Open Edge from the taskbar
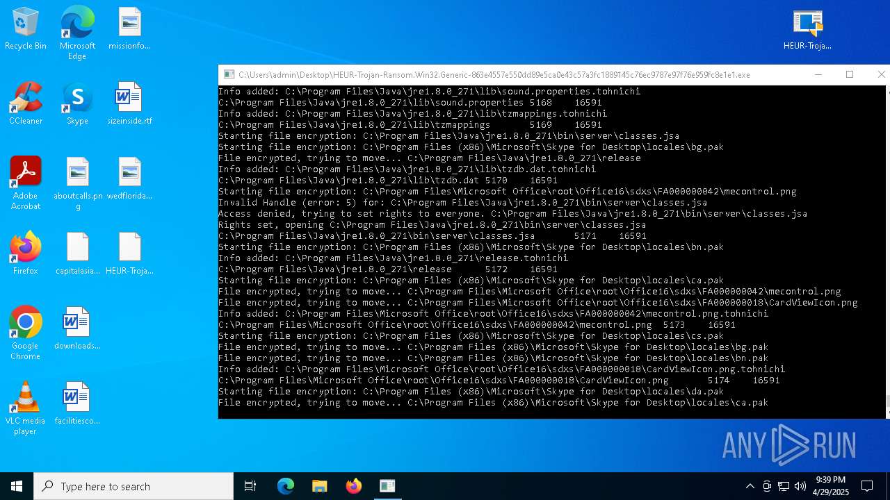Image resolution: width=890 pixels, height=500 pixels. [x=286, y=486]
